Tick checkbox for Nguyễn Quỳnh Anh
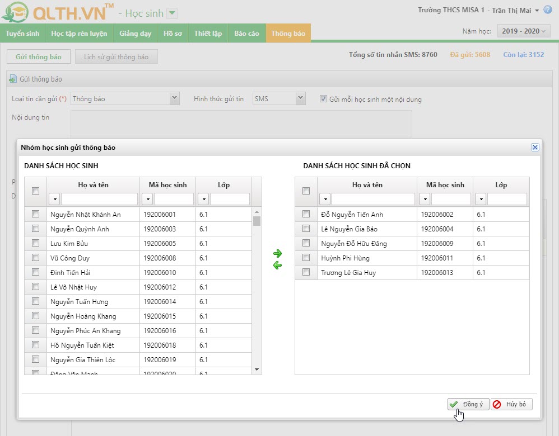Viewport: 559px width, 436px height. click(x=36, y=229)
